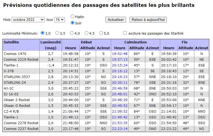Click the Actualiser button
This screenshot has height=136, width=213.
click(x=116, y=20)
